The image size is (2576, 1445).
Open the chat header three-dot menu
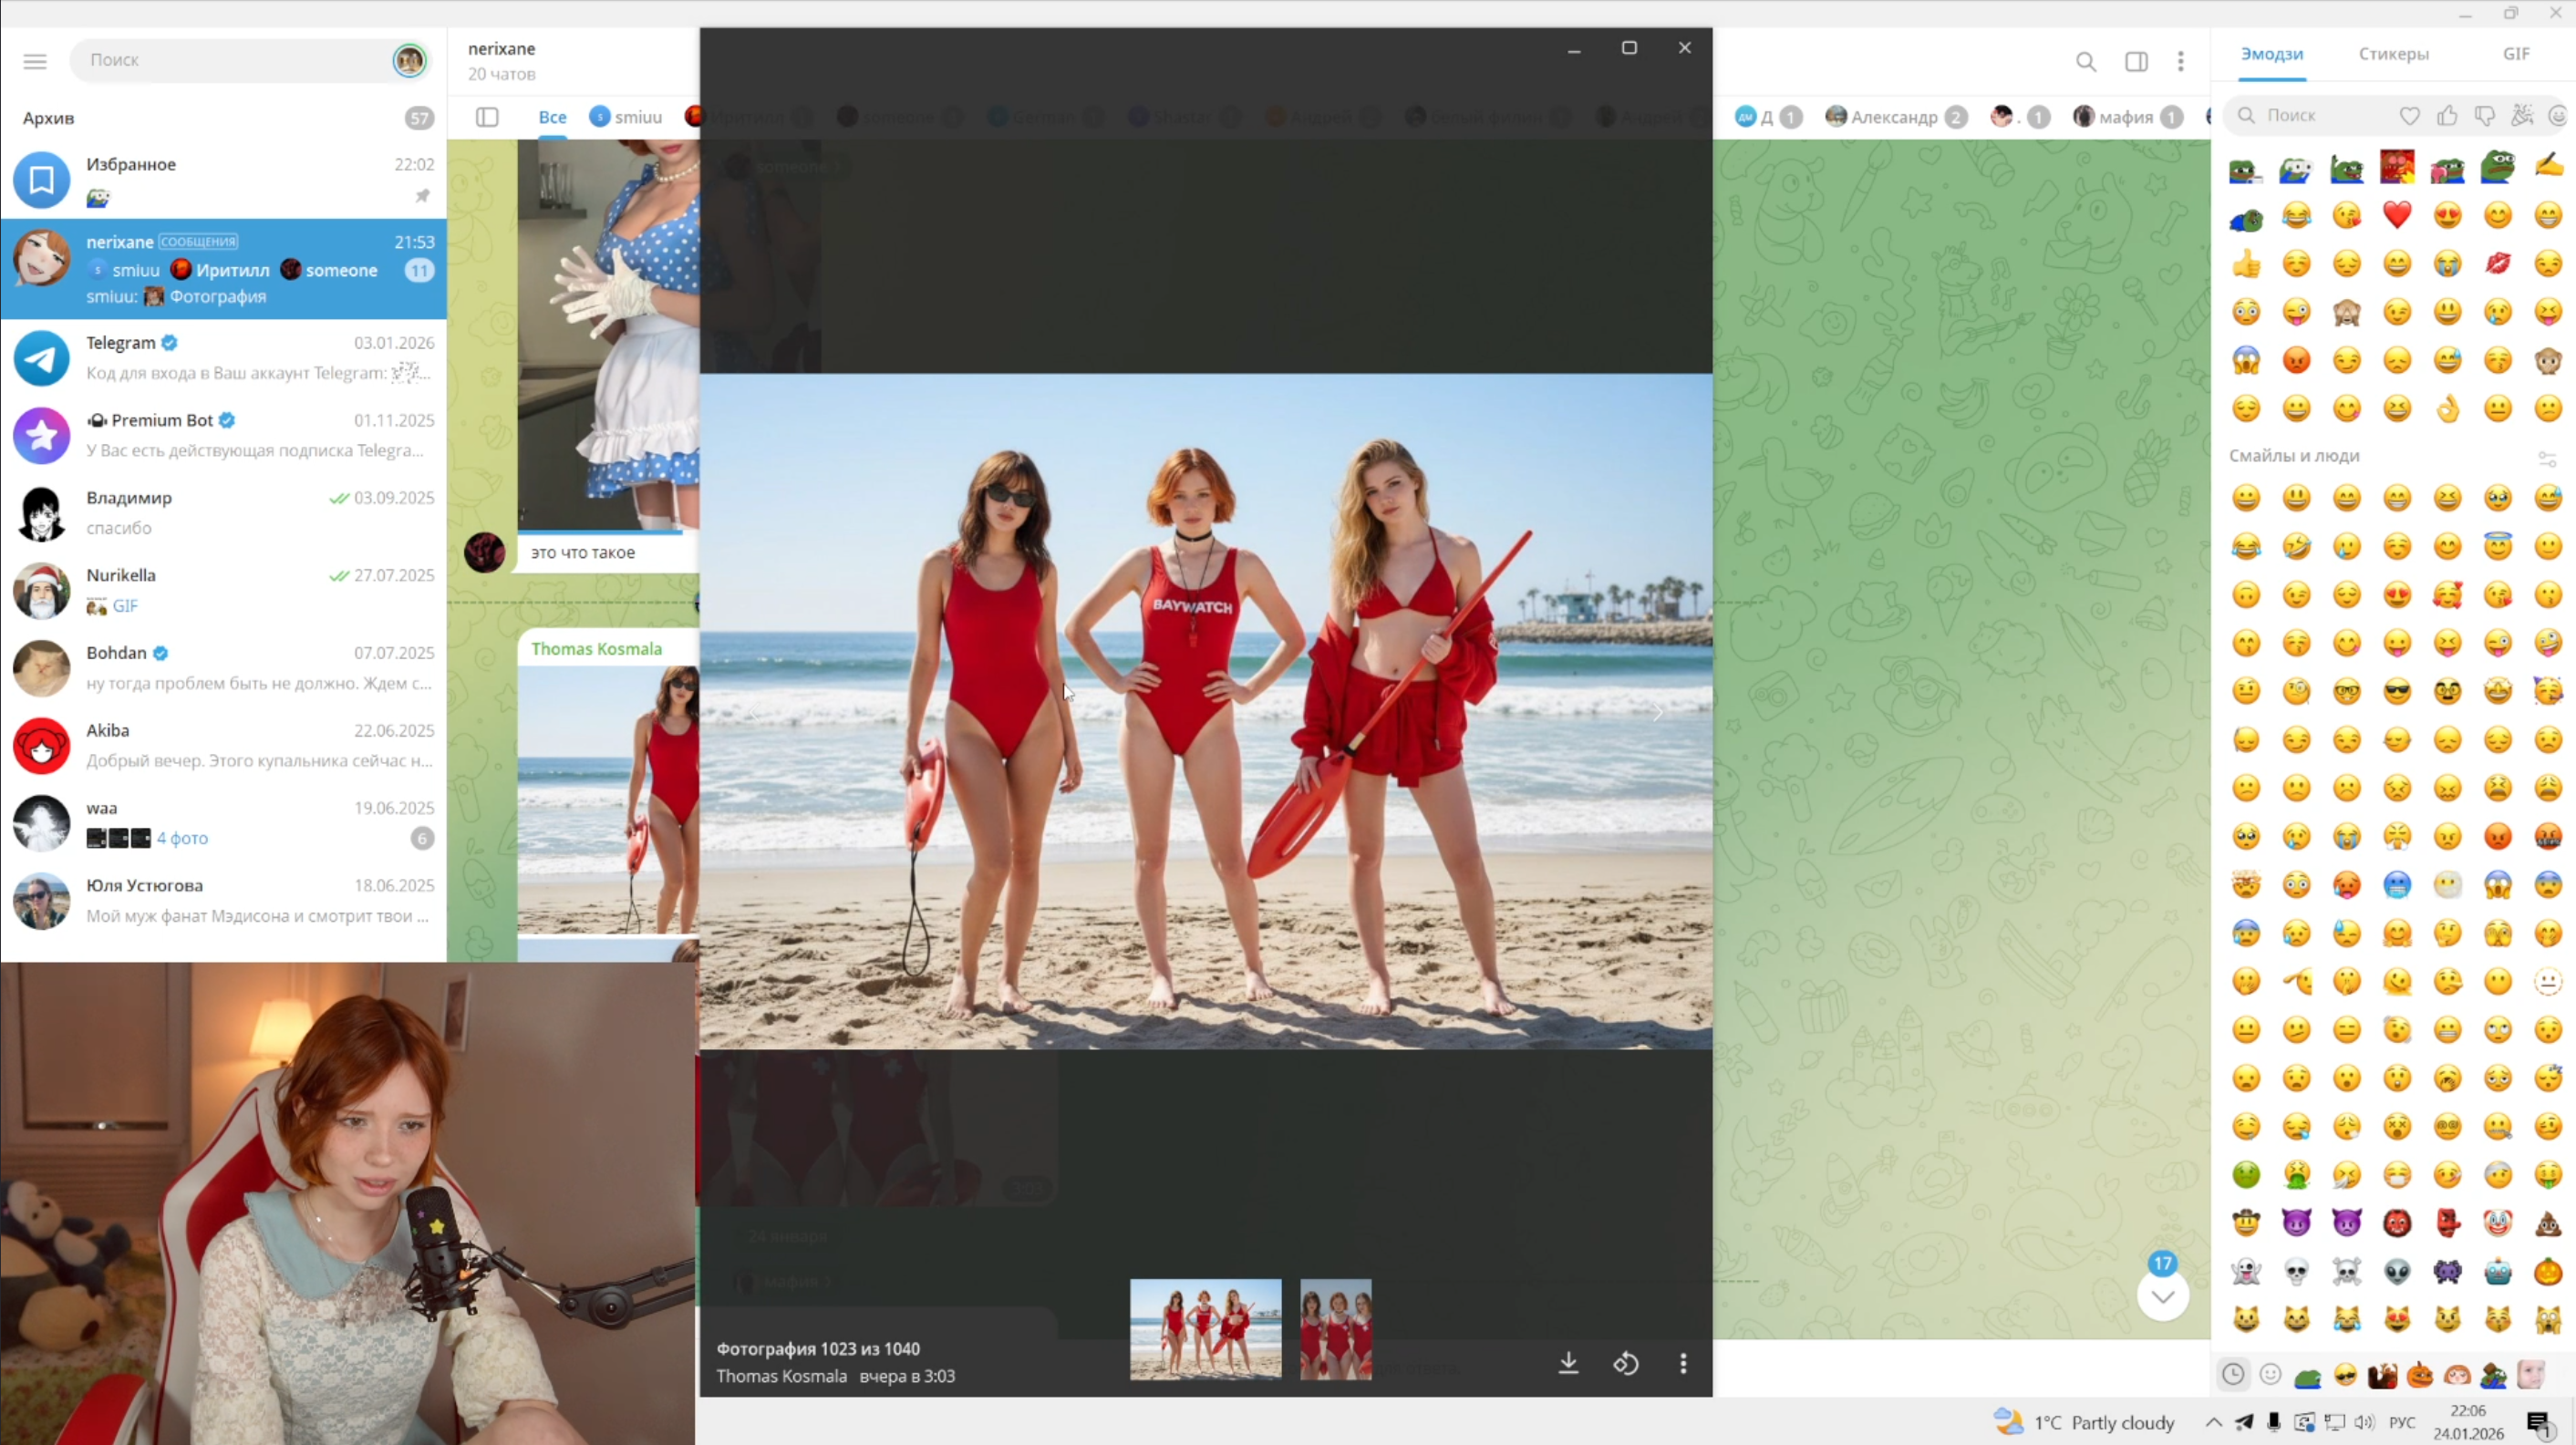(2181, 62)
